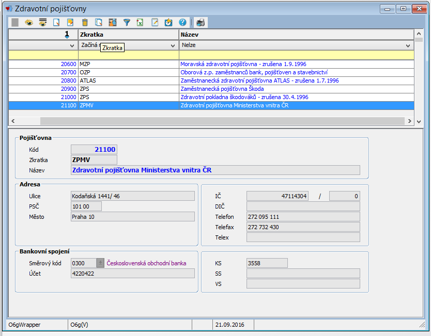
Task: Open the Zkratka filter dropdown
Action: click(x=173, y=45)
